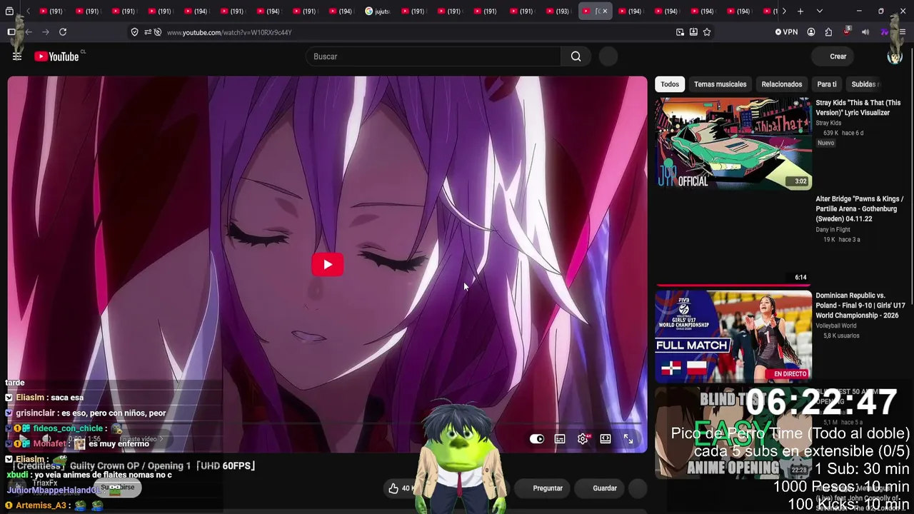Click the EN DIRECTO live badge
Viewport: 914px width, 514px height.
point(790,374)
